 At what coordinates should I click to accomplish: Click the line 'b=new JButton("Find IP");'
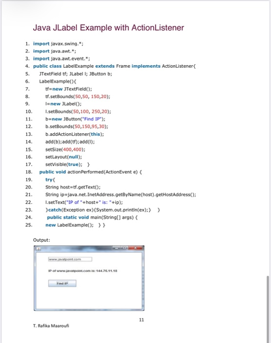75,119
